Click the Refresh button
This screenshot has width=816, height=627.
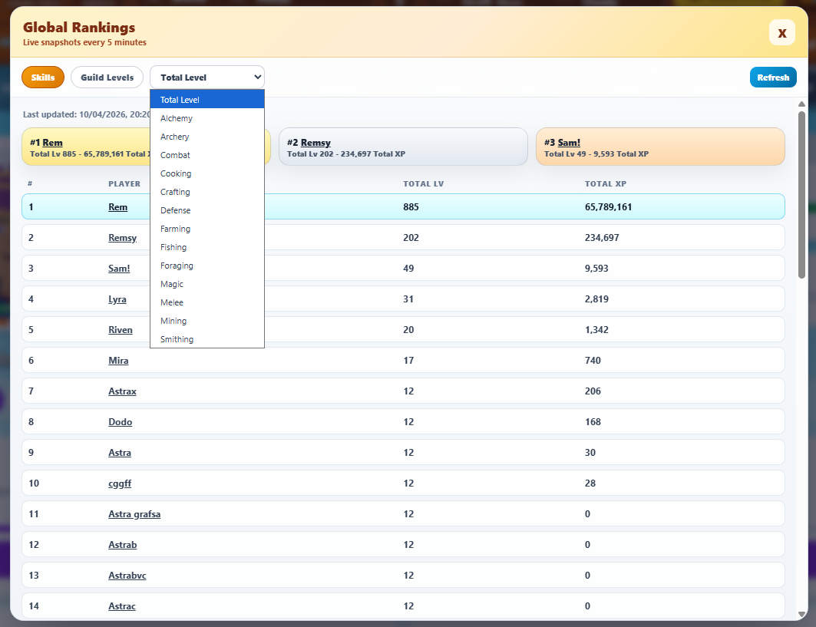pos(773,78)
